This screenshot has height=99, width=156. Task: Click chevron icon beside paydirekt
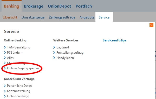tap(54, 47)
